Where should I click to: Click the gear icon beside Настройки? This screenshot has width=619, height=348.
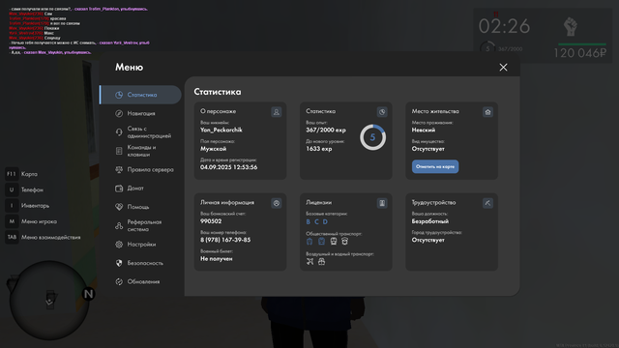119,245
